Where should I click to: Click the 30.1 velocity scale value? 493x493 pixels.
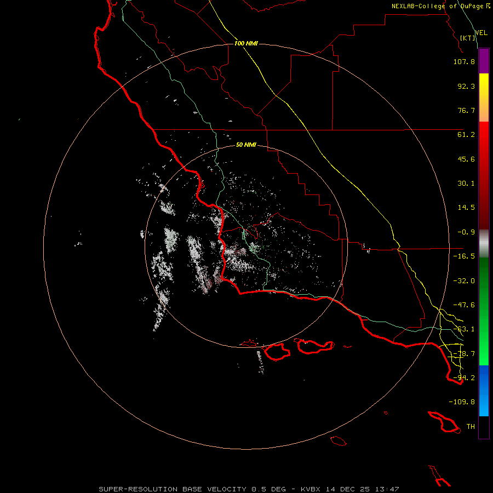466,184
